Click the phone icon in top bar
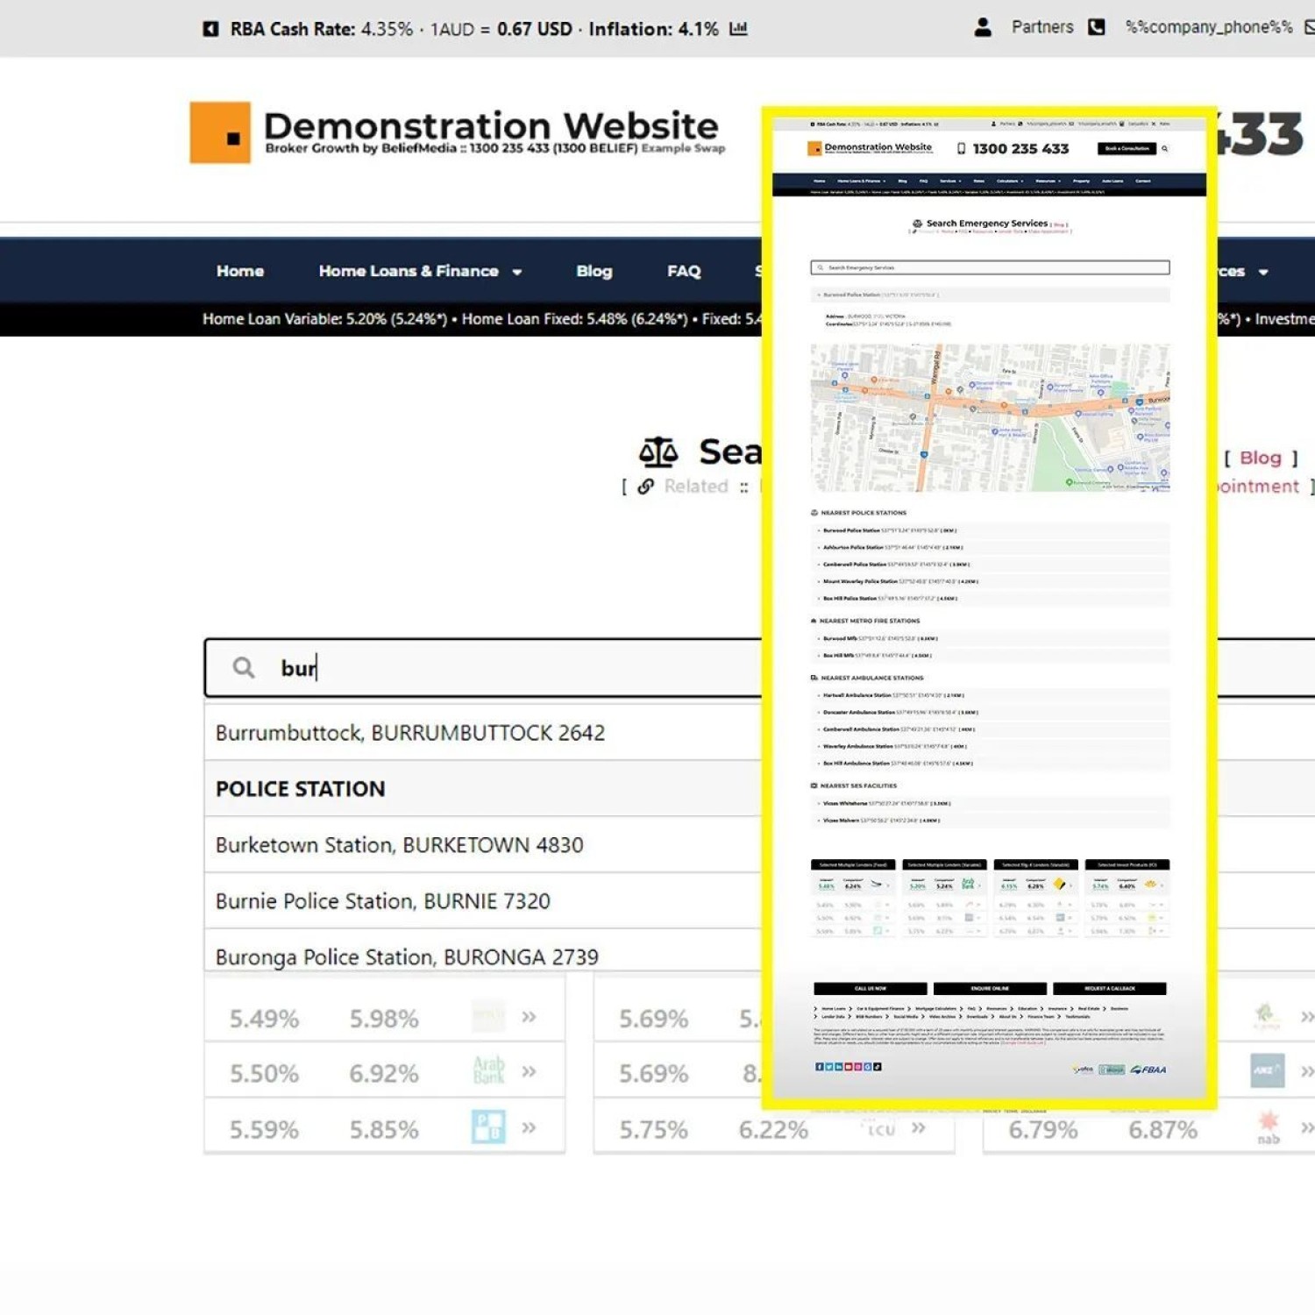Image resolution: width=1315 pixels, height=1315 pixels. (x=1096, y=27)
